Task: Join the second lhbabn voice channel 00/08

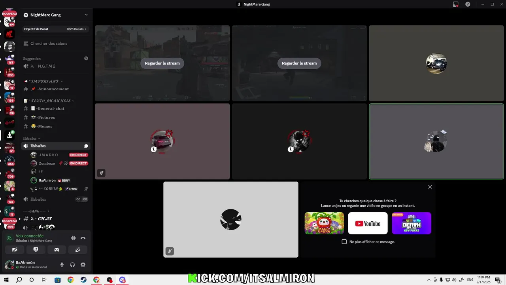Action: point(56,199)
